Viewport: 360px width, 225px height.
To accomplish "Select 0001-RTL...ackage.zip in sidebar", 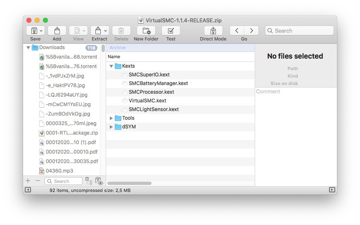I will click(69, 133).
